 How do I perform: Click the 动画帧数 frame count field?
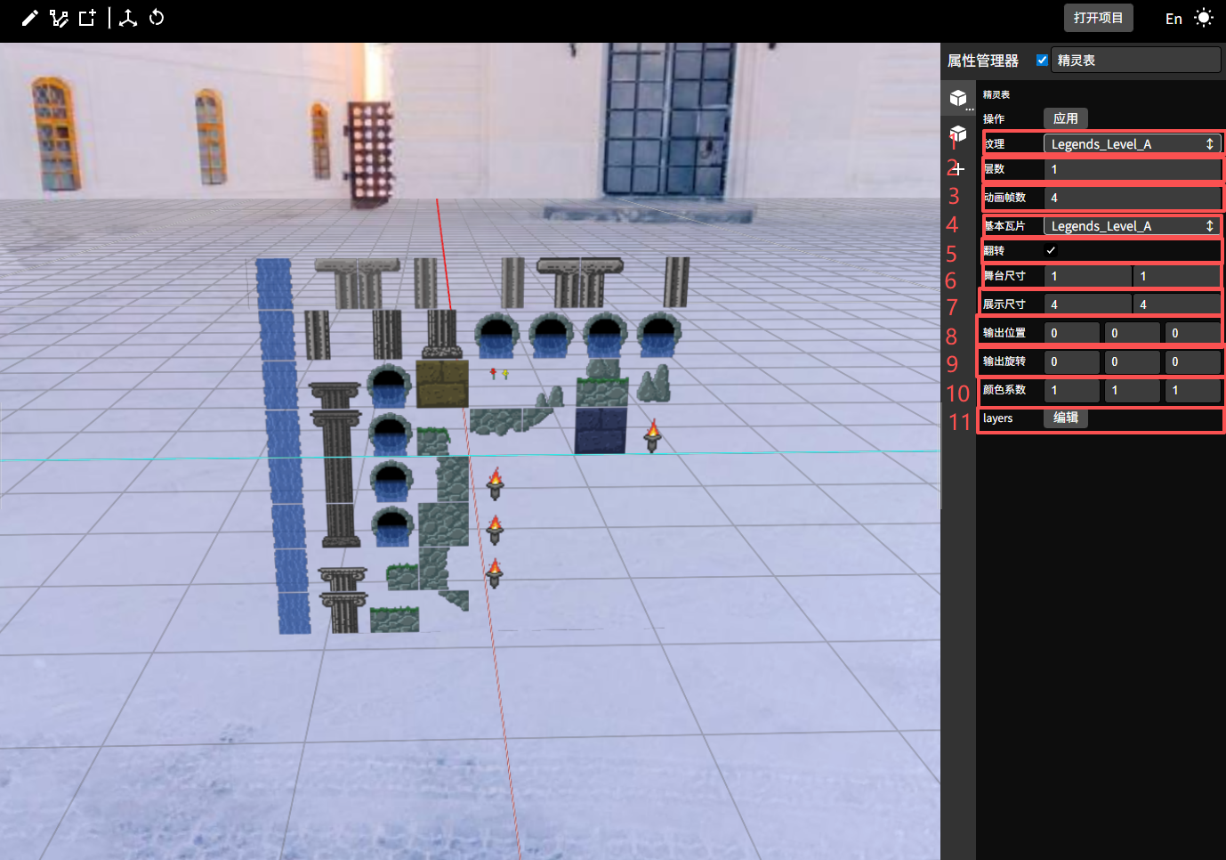1132,198
